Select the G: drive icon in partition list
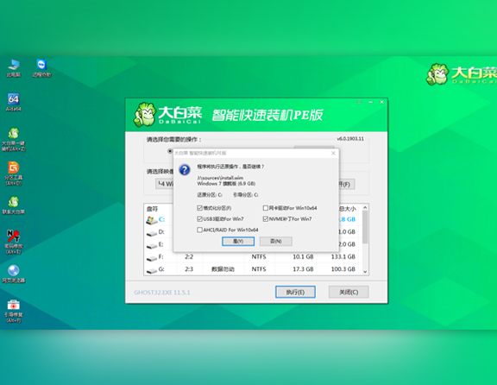This screenshot has width=497, height=385. click(x=152, y=270)
